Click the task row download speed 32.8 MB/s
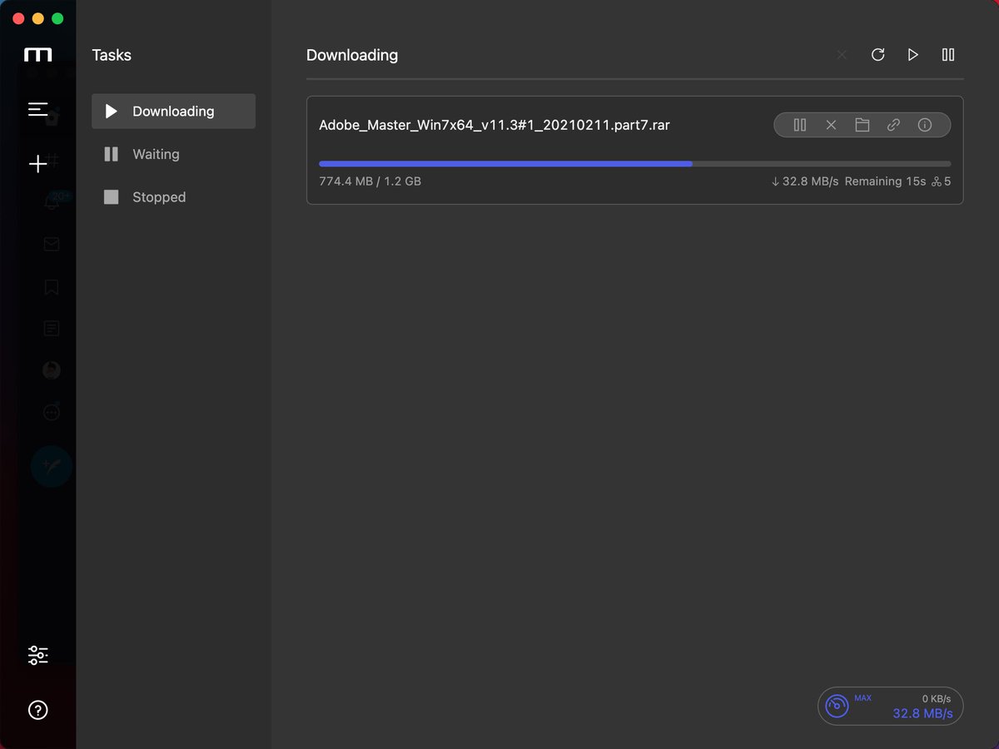 [x=805, y=181]
